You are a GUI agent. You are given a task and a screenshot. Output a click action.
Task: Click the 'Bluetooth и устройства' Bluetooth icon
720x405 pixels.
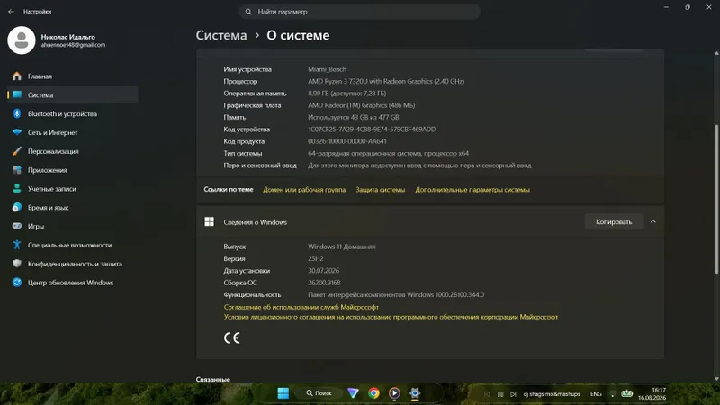[x=17, y=114]
